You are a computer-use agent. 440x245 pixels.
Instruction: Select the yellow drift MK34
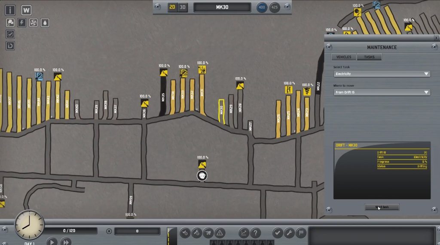pos(173,97)
